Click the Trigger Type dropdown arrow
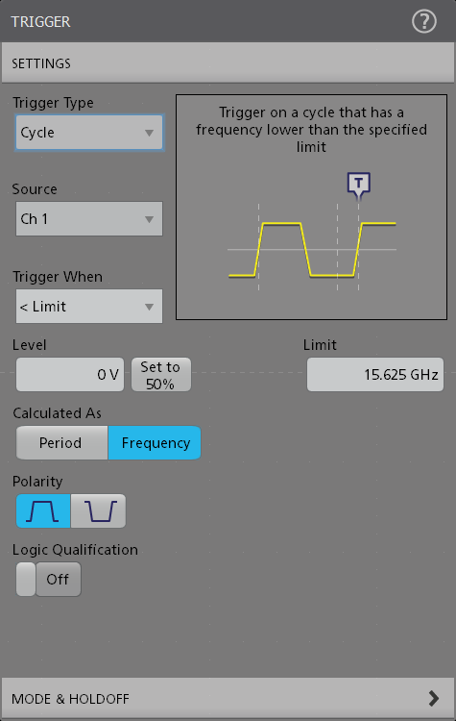Screen dimensions: 456x721 click(149, 133)
